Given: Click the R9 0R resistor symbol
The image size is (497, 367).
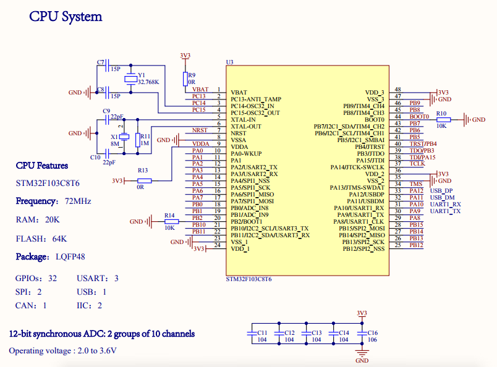Looking at the screenshot, I should (x=185, y=79).
